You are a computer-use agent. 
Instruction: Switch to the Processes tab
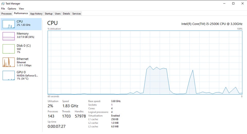[6, 14]
